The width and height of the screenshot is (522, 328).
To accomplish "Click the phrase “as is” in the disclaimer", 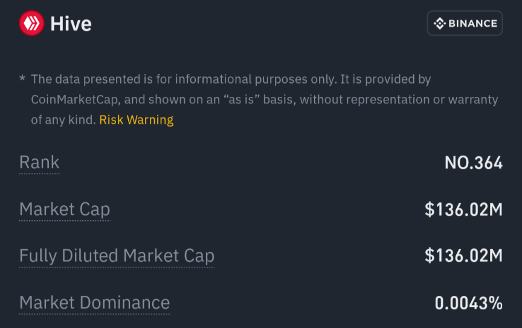I will click(241, 100).
